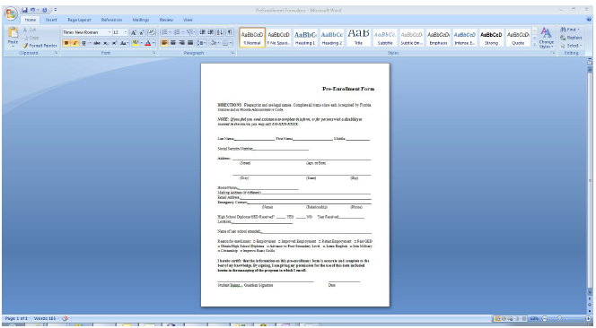This screenshot has height=328, width=596.
Task: Increase paragraph indent
Action: tap(211, 32)
